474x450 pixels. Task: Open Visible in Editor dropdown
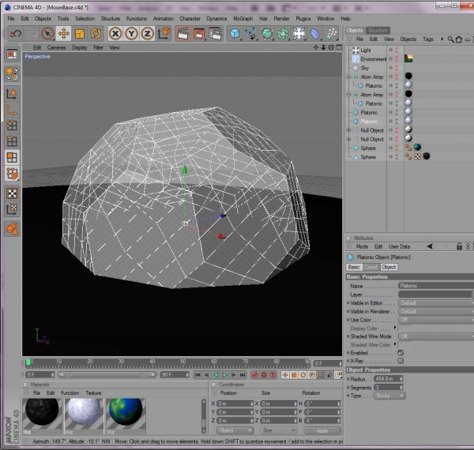click(436, 303)
